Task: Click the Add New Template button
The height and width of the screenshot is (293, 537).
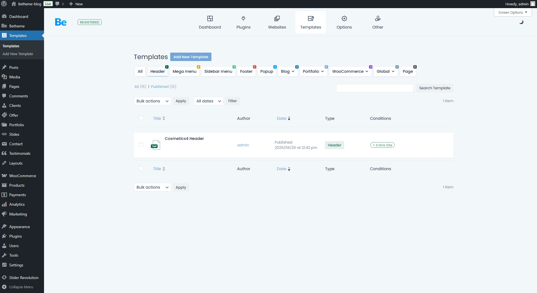Action: [191, 57]
